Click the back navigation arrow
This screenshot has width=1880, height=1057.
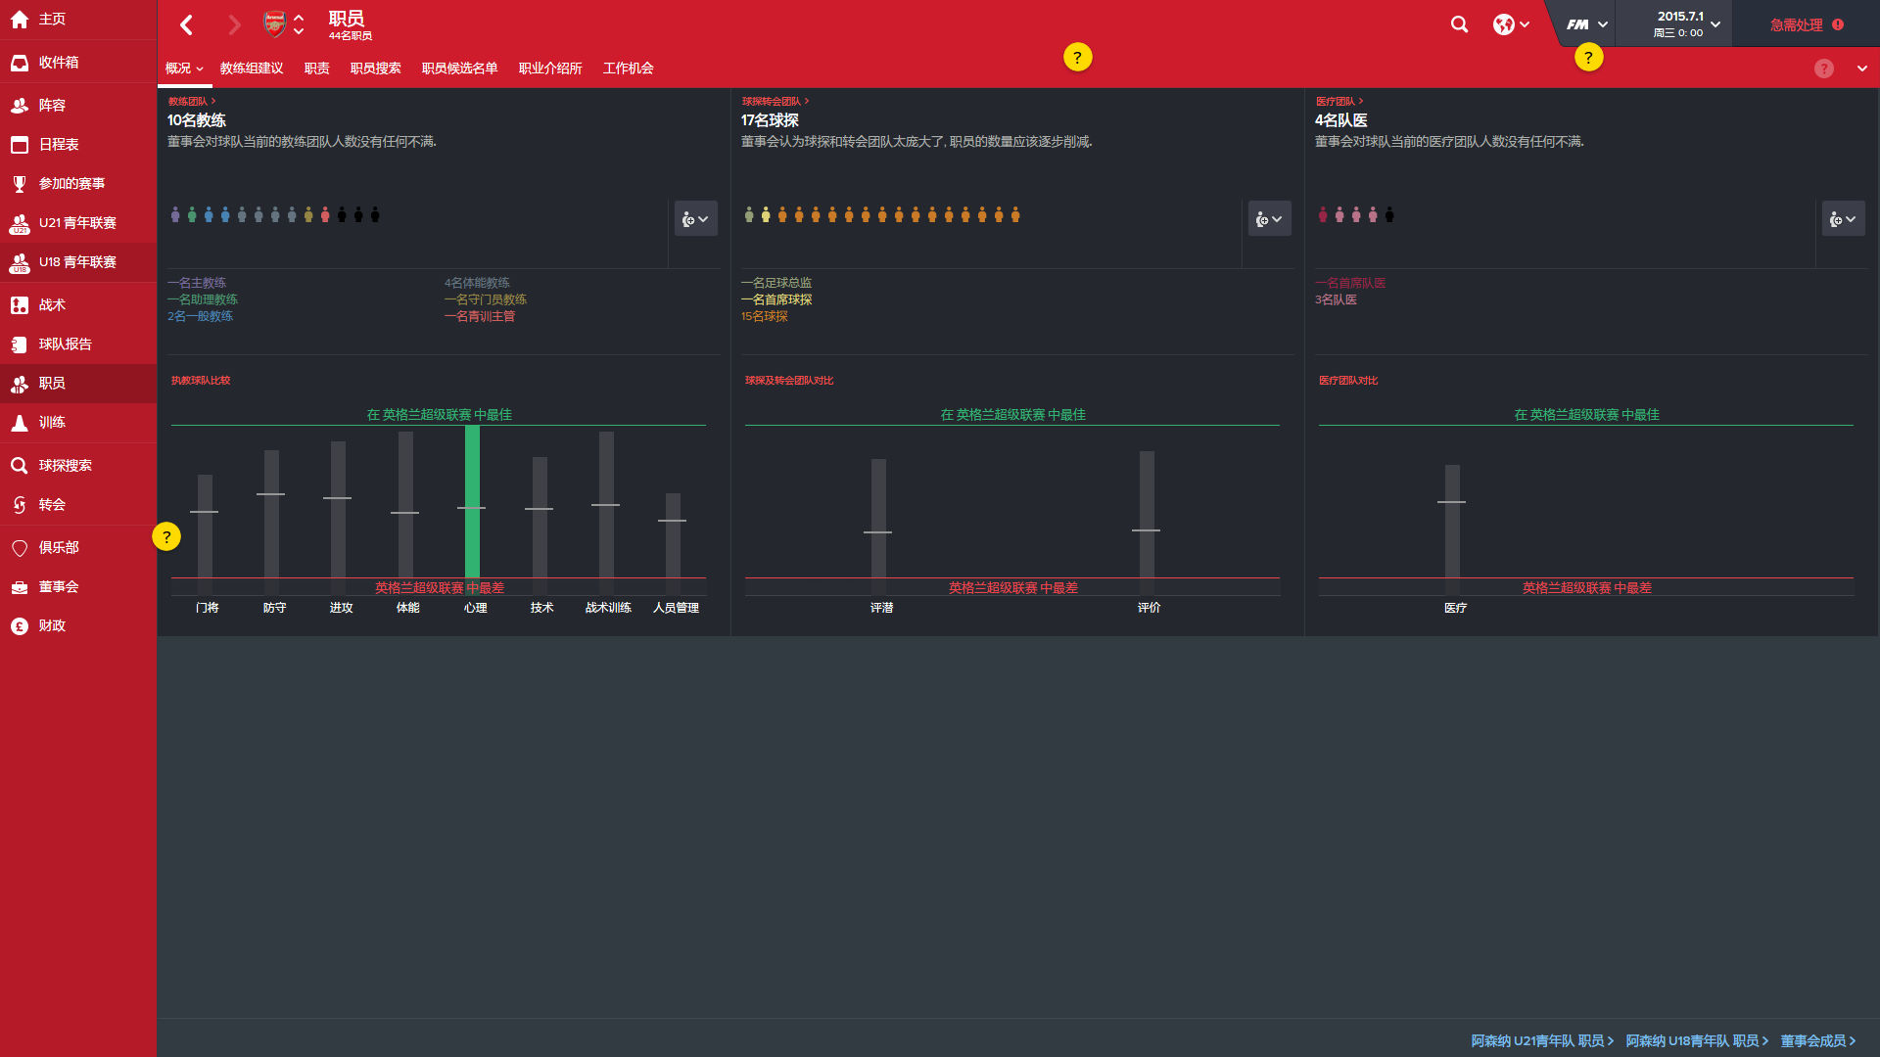(x=187, y=24)
